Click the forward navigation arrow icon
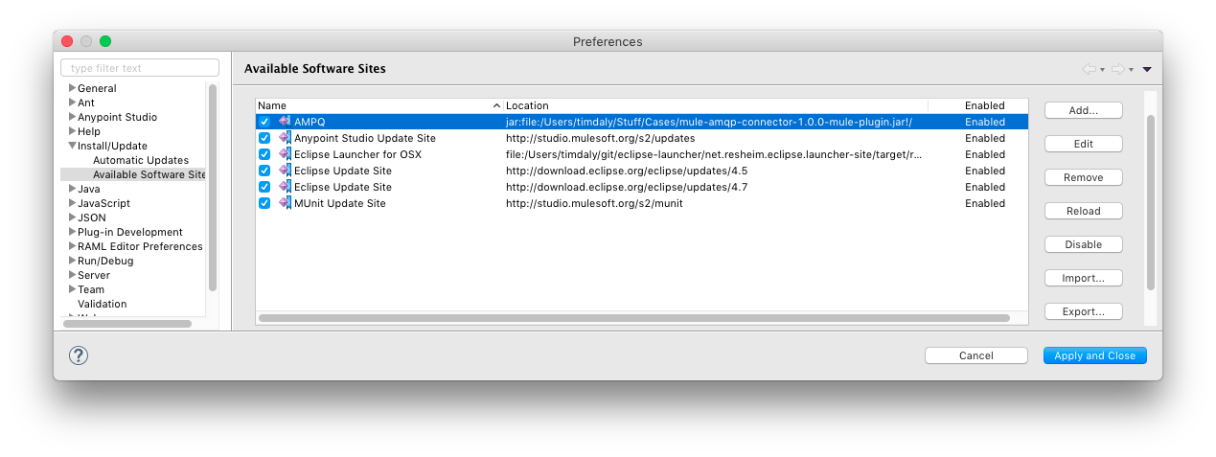The width and height of the screenshot is (1216, 457). [x=1117, y=69]
